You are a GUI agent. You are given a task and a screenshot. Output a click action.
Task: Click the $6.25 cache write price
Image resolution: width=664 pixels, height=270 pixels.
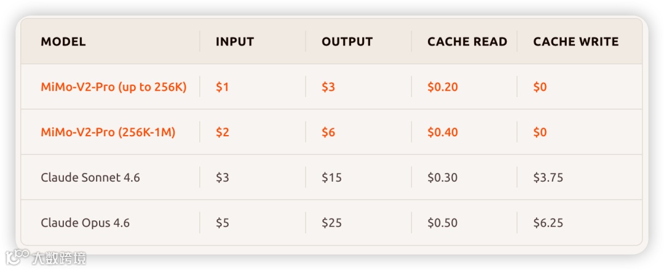point(548,223)
